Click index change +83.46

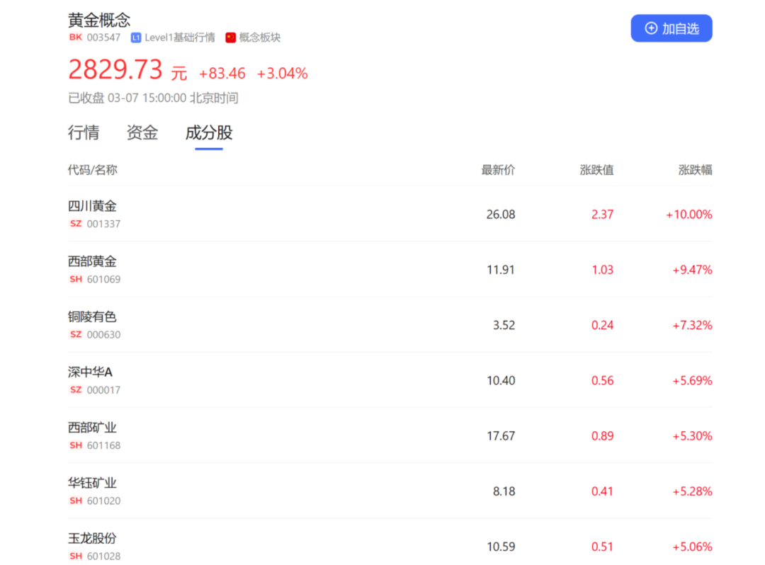click(222, 74)
